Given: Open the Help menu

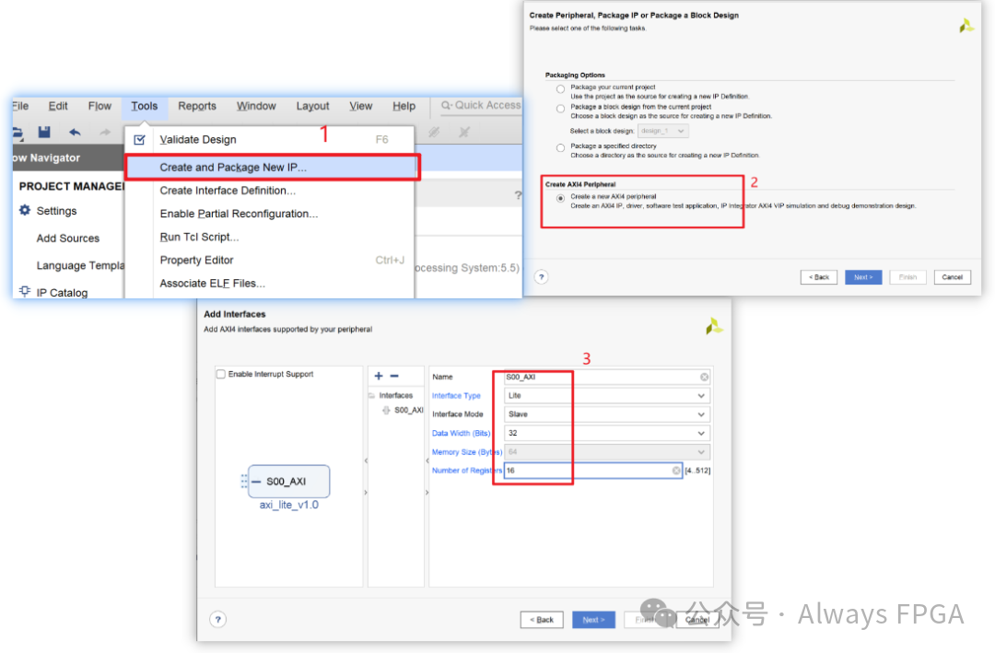Looking at the screenshot, I should [404, 106].
